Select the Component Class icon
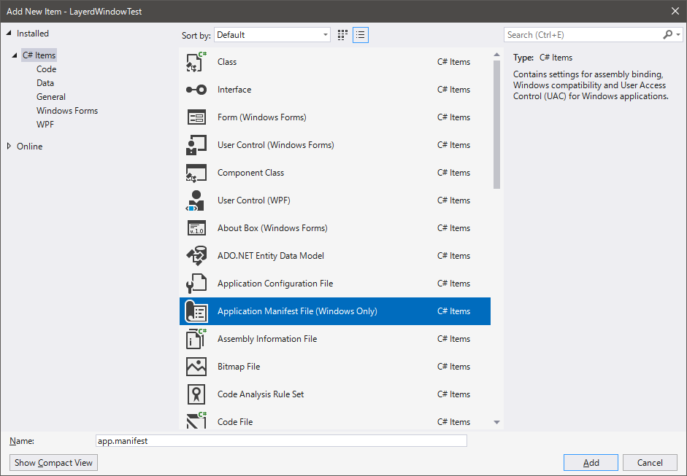Screen dimensions: 687x476 (x=196, y=173)
